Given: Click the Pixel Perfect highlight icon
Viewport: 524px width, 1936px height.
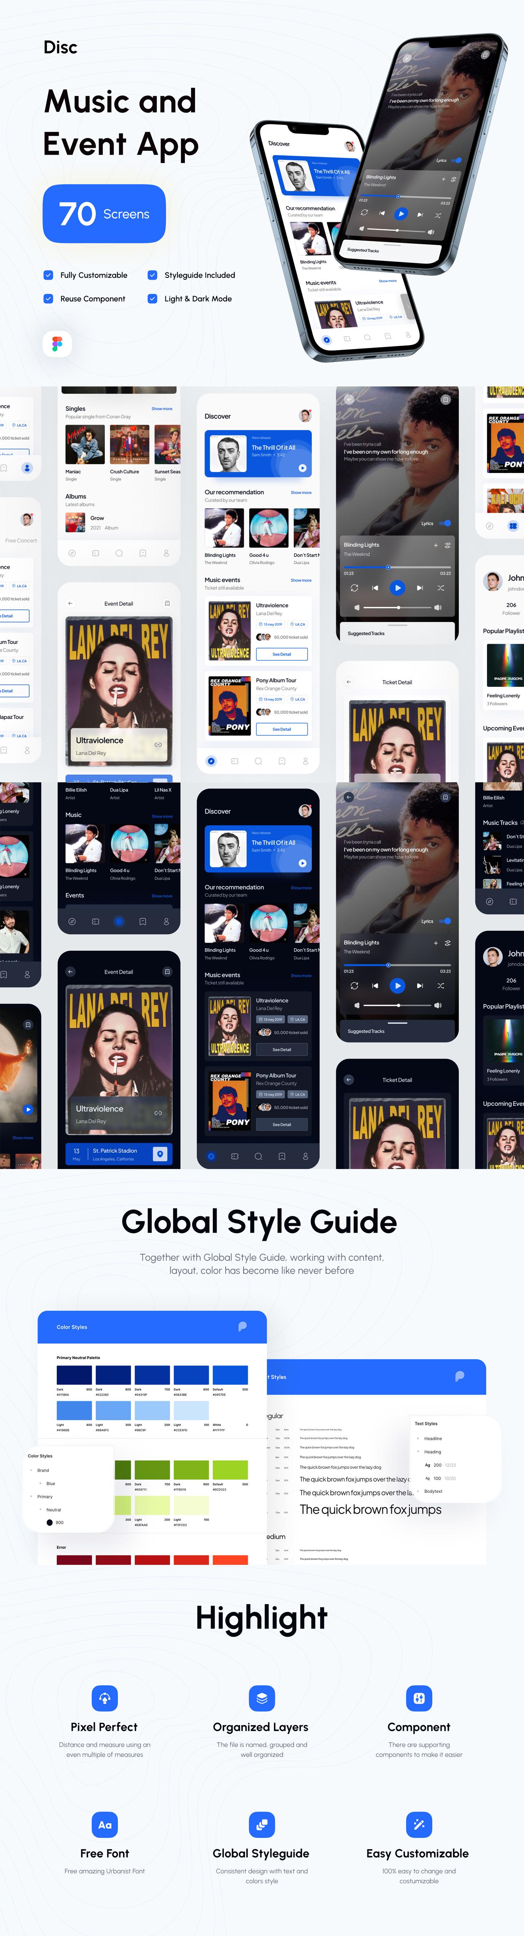Looking at the screenshot, I should point(104,1698).
